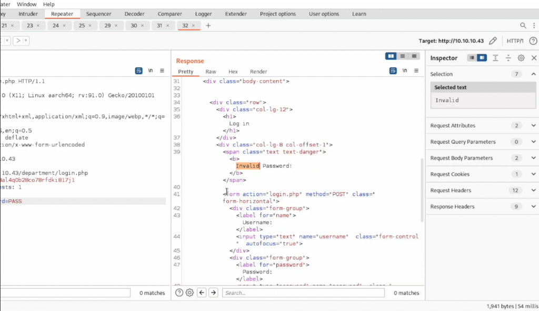Click the HTTP/1 protocol button
The height and width of the screenshot is (311, 539).
tap(514, 41)
